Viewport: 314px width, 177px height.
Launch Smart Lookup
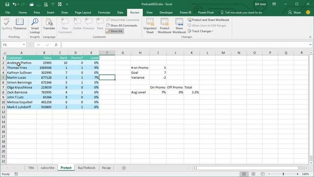point(35,26)
